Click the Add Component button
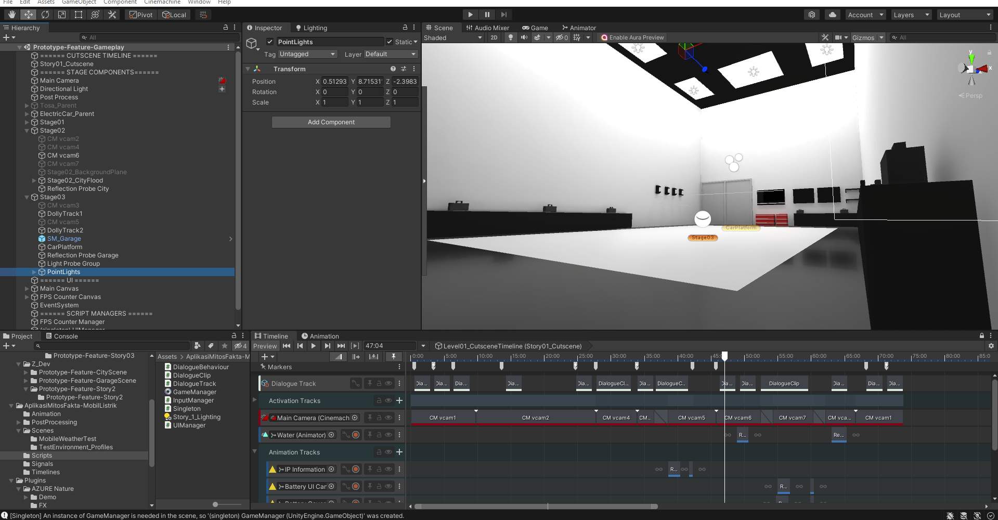The height and width of the screenshot is (520, 998). tap(331, 122)
